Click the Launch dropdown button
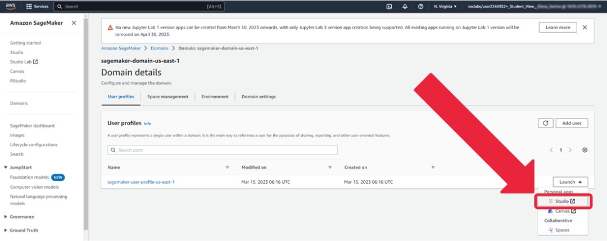Screen dimensions: 607x241 click(x=570, y=182)
